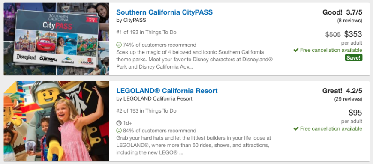373x164 pixels.
Task: Click the Great! 4.2/5 rating
Action: (x=342, y=91)
